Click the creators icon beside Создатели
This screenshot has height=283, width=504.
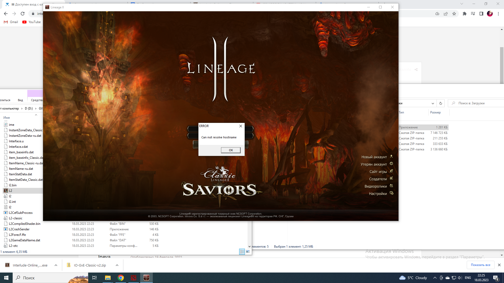tap(391, 178)
